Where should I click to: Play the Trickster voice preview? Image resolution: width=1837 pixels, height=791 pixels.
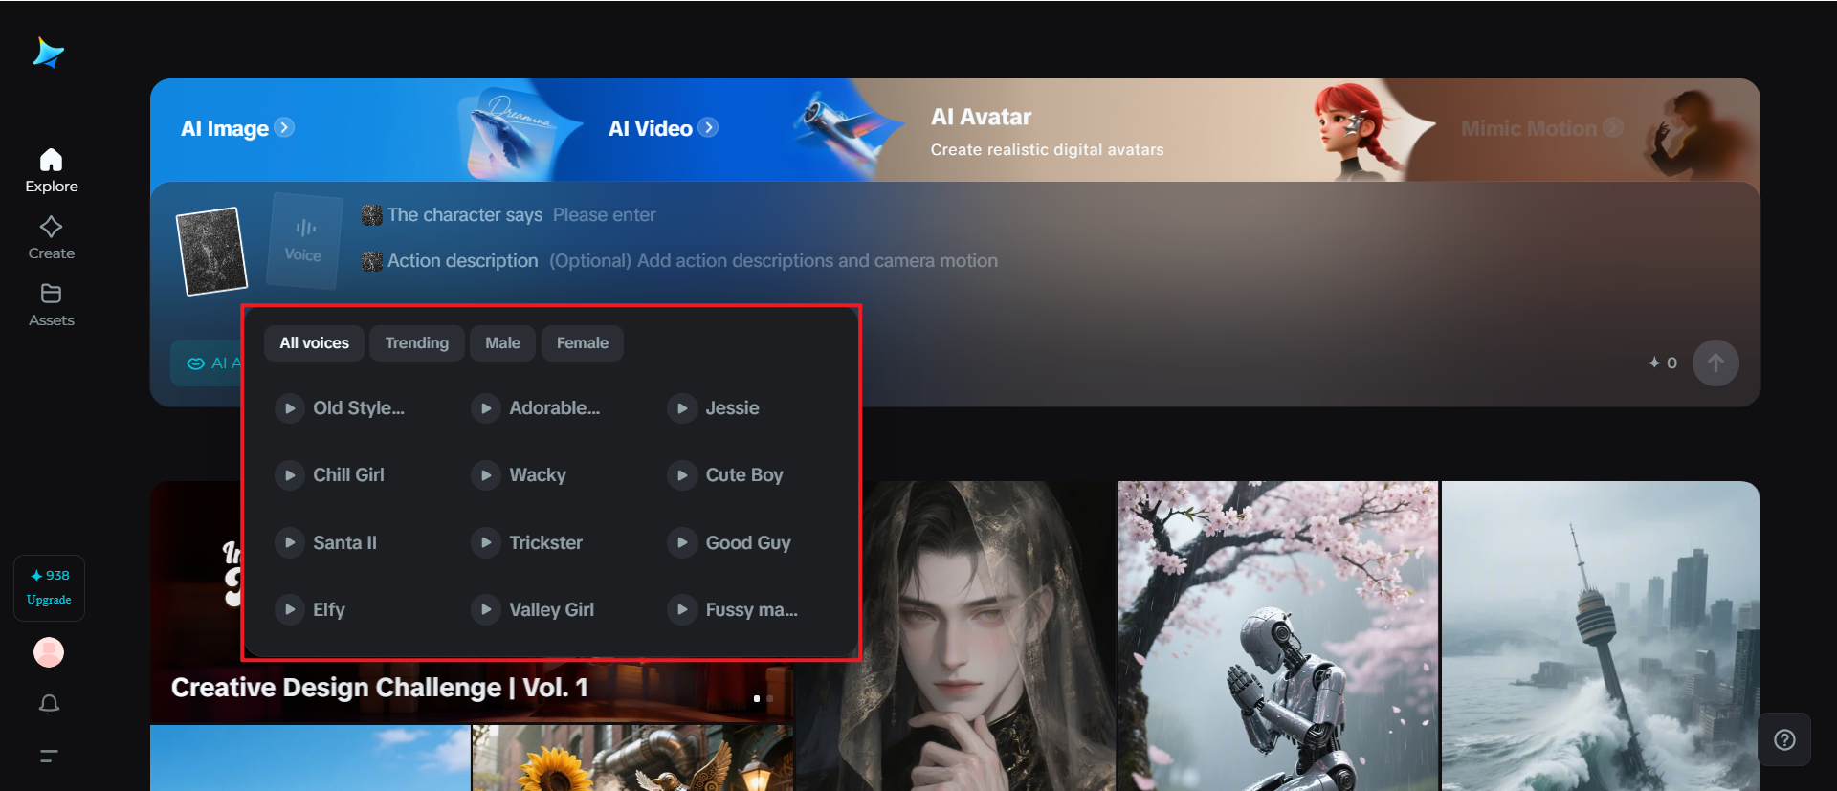coord(486,542)
